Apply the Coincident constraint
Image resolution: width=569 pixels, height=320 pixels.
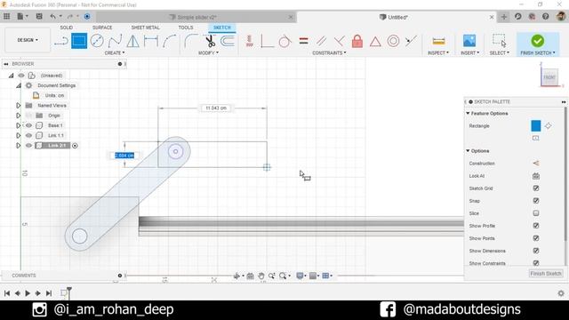(x=267, y=41)
